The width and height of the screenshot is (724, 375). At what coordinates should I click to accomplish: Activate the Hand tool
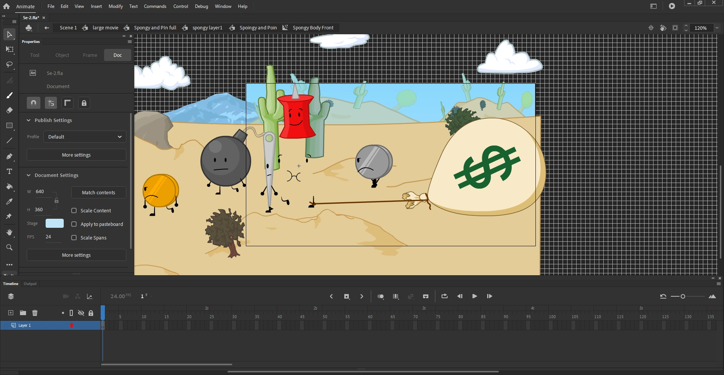click(x=9, y=232)
